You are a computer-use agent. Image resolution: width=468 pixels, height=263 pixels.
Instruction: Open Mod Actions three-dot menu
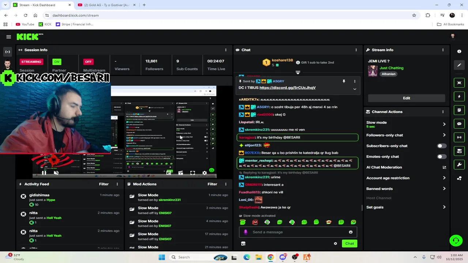(x=226, y=184)
